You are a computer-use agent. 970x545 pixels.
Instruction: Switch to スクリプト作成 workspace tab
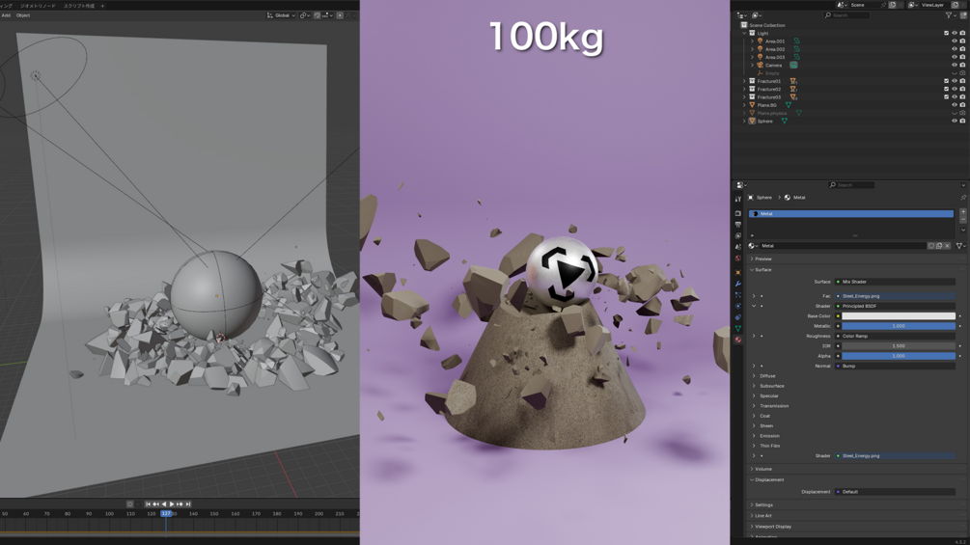coord(79,6)
